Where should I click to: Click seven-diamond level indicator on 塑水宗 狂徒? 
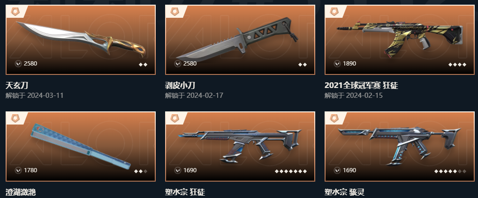pyautogui.click(x=290, y=171)
